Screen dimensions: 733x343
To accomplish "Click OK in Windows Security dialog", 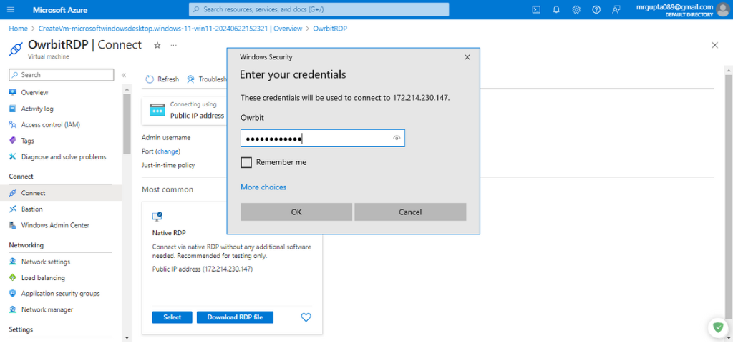I will click(296, 212).
